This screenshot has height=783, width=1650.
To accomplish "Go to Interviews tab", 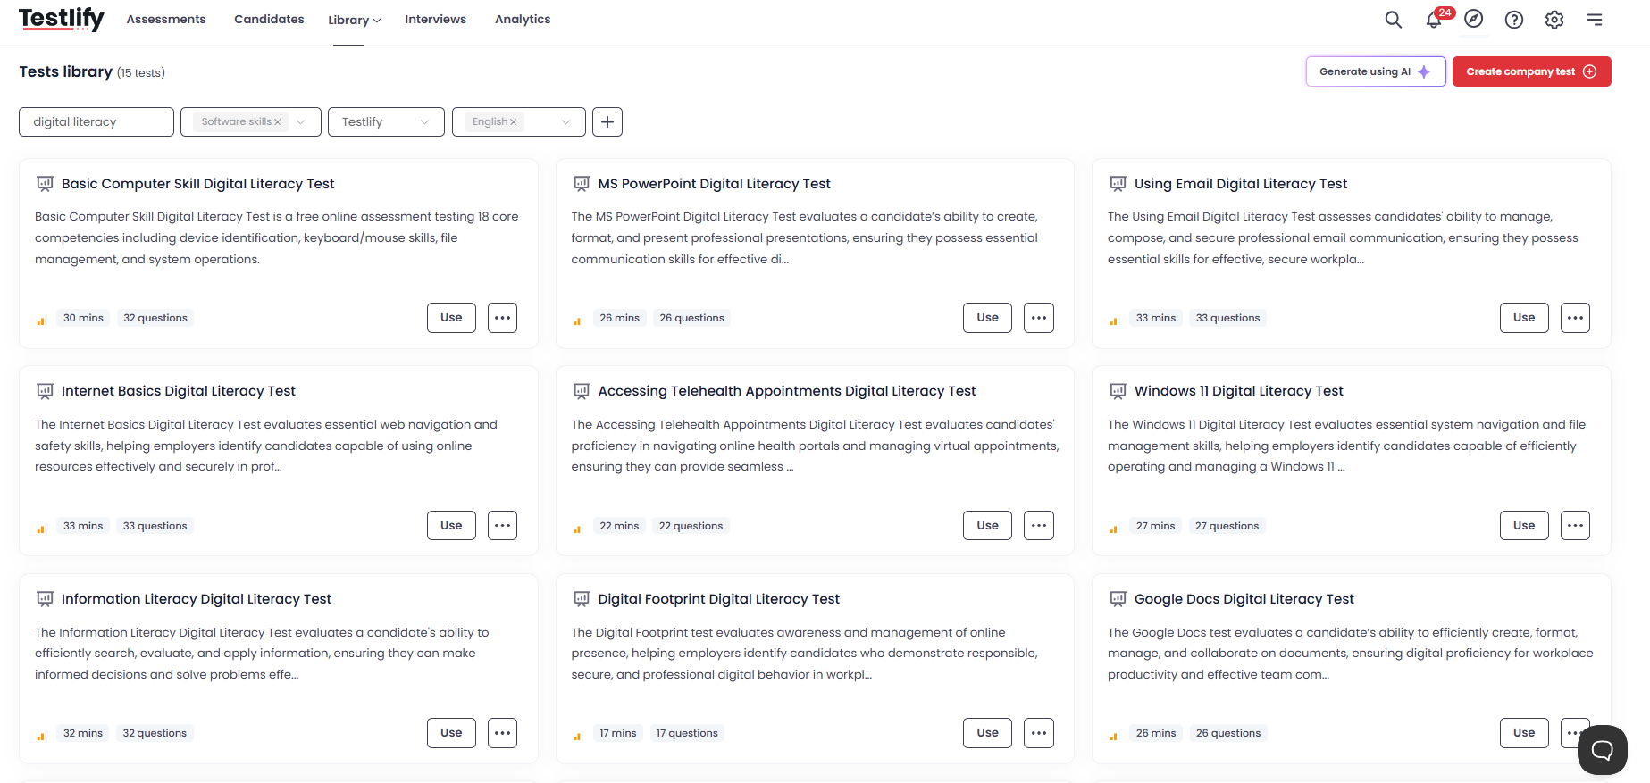I will point(435,19).
